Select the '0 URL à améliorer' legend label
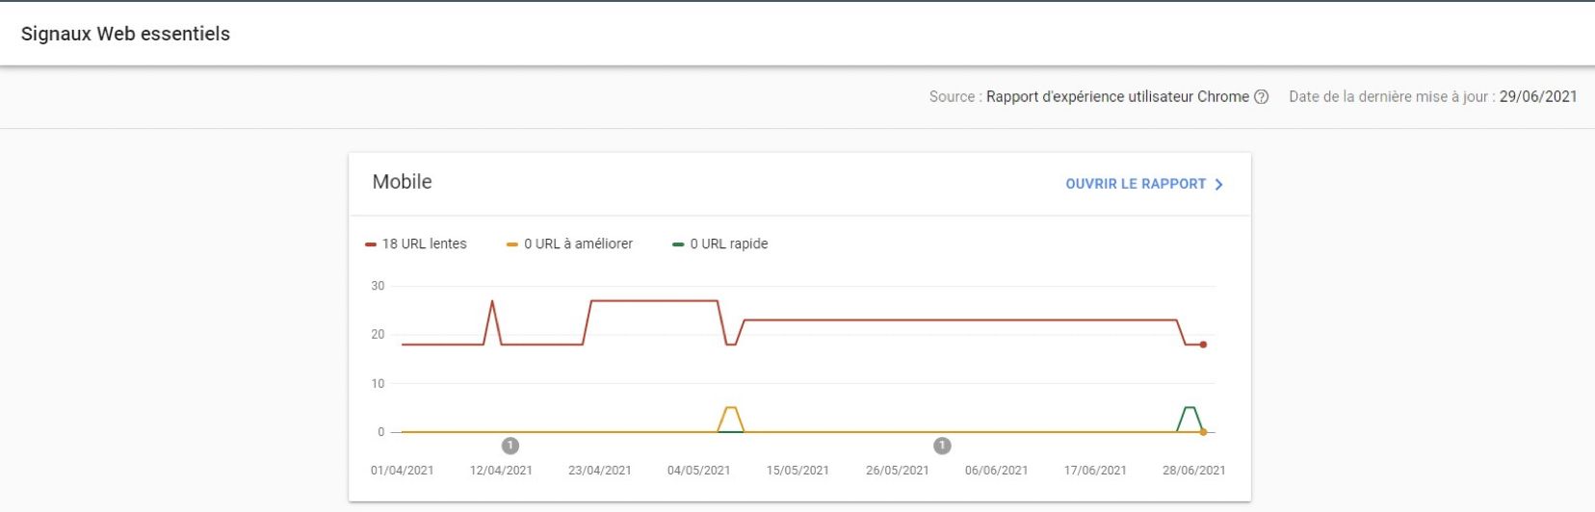 point(578,244)
